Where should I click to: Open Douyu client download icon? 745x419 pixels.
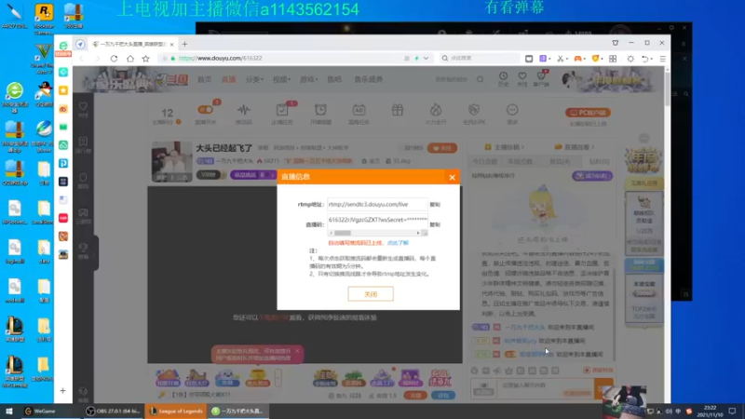click(x=541, y=79)
